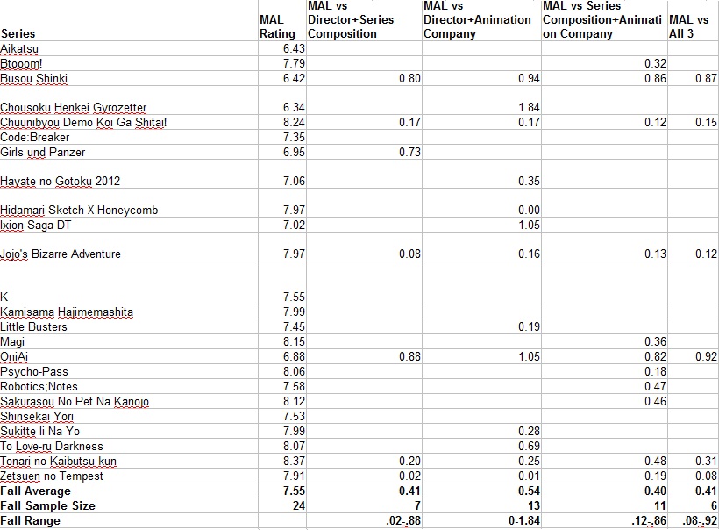
Task: Click the 'K' series cell
Action: (129, 283)
